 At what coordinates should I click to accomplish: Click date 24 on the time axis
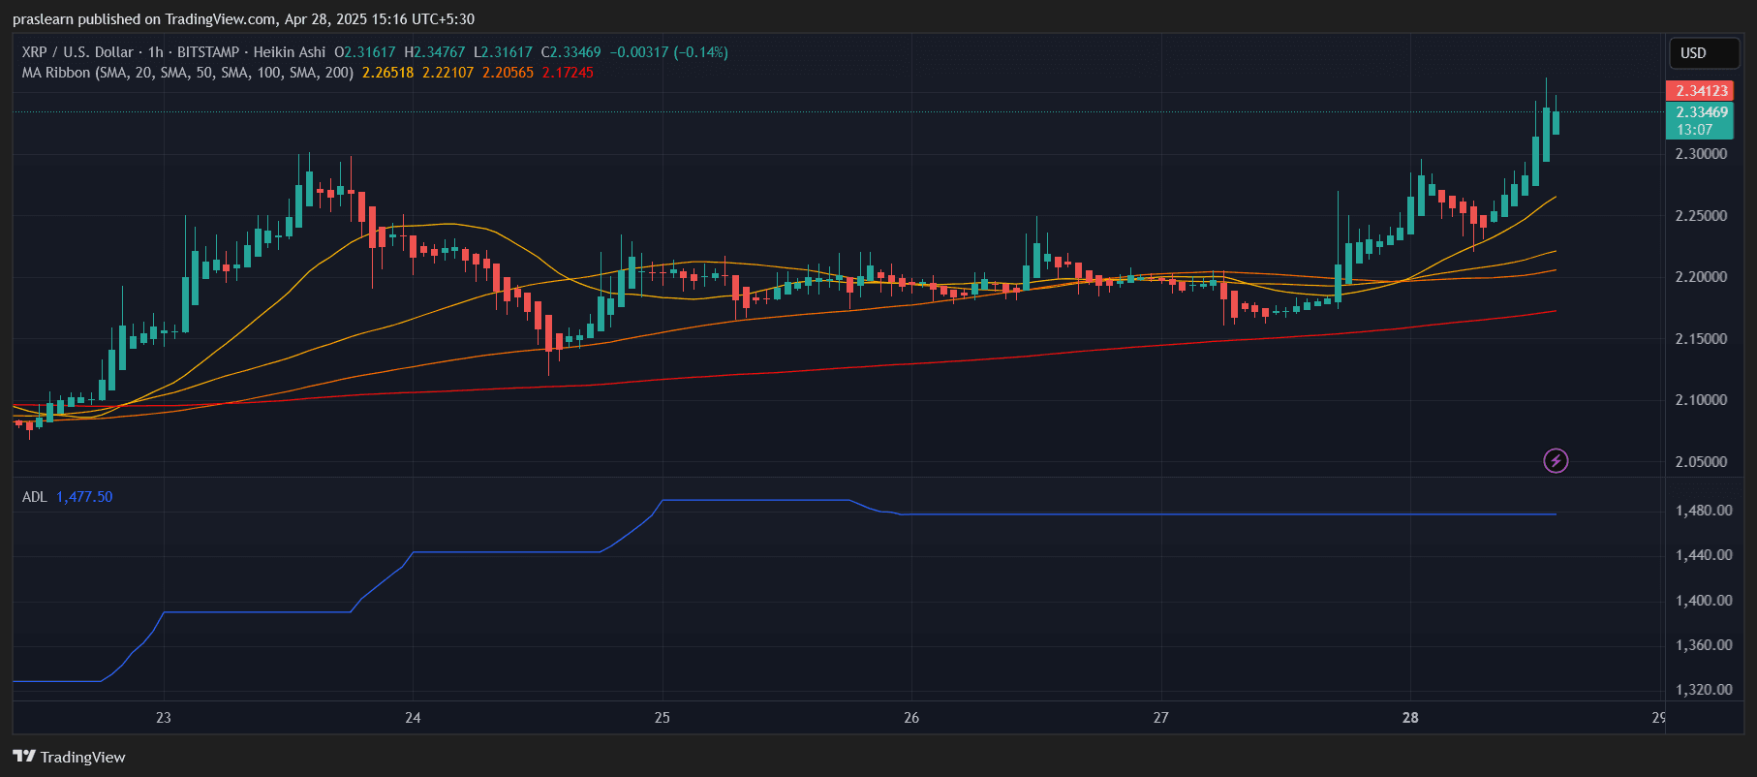click(413, 718)
